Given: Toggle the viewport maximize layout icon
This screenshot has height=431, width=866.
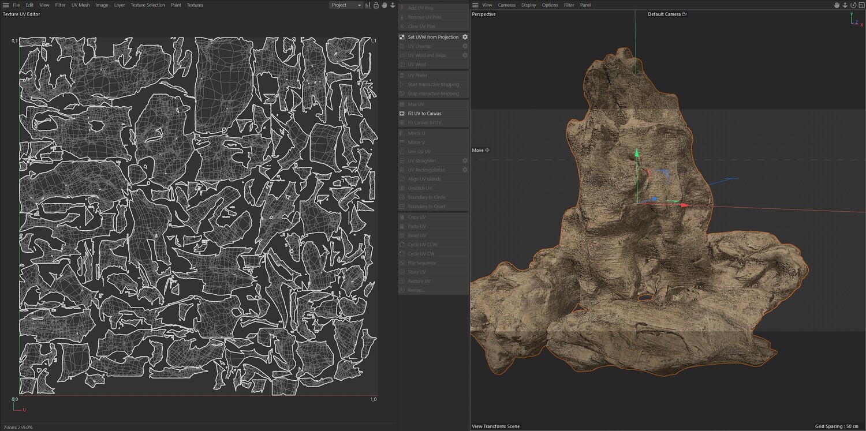Looking at the screenshot, I should (x=861, y=5).
